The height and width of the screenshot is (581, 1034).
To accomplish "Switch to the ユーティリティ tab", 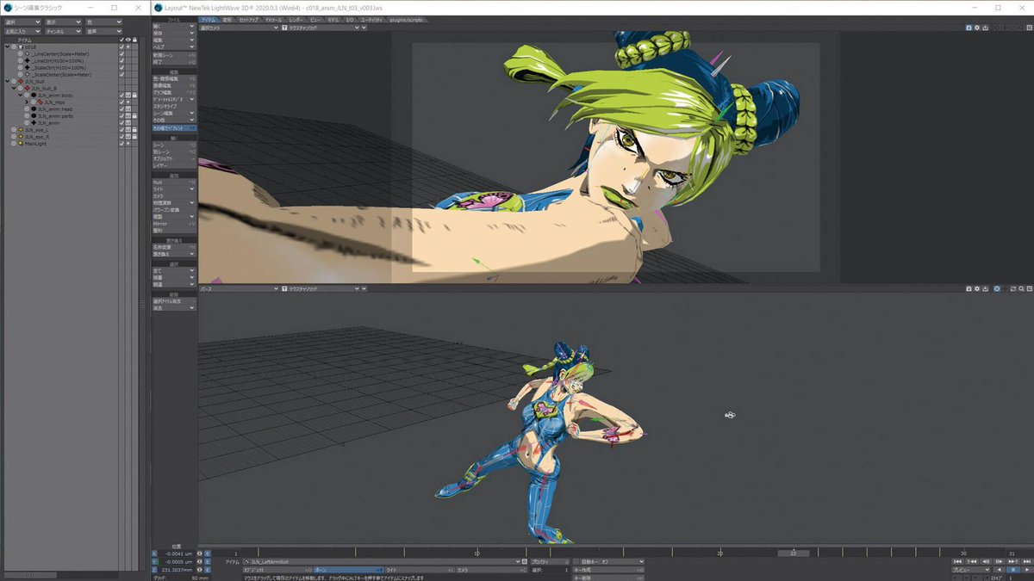I will tap(372, 19).
